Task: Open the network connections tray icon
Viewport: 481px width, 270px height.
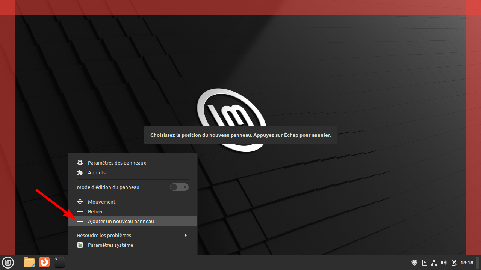Action: click(x=434, y=262)
